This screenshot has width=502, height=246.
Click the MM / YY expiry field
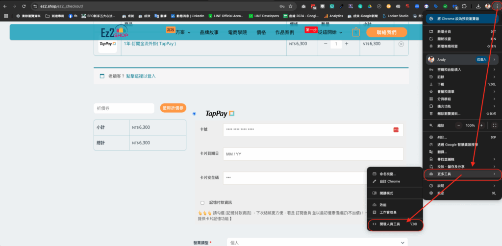point(313,154)
